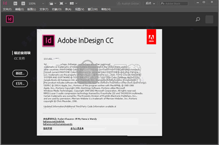This screenshot has height=145, width=219.
Task: Open the Screen Mode dropdown
Action: tap(63, 3)
